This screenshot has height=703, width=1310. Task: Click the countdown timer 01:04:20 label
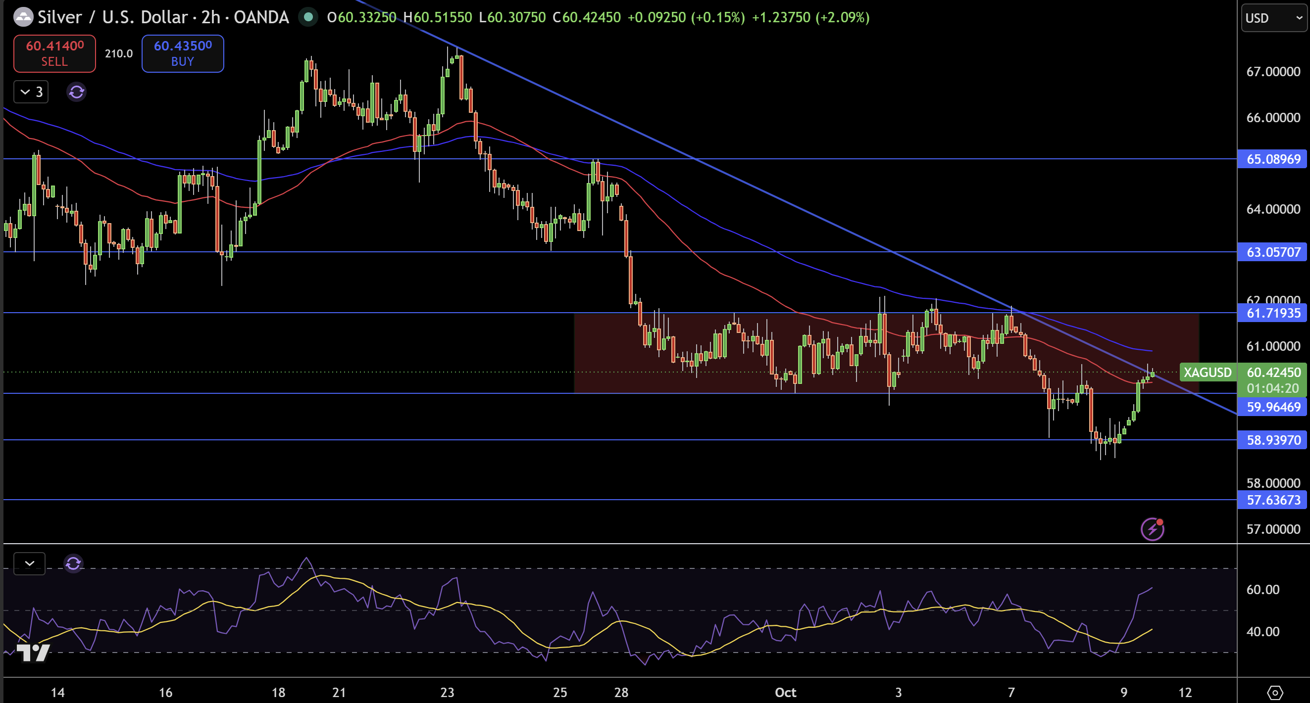pyautogui.click(x=1273, y=388)
